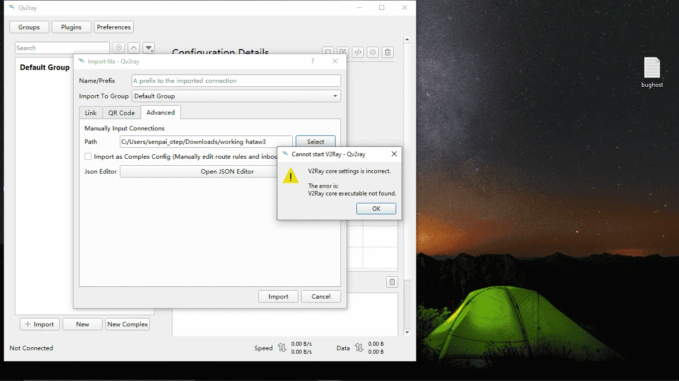Click the latency test gauge icon
Viewport: 679px width, 381px height.
coord(373,52)
